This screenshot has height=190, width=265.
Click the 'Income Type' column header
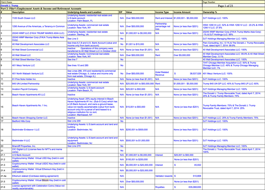tap(162, 12)
